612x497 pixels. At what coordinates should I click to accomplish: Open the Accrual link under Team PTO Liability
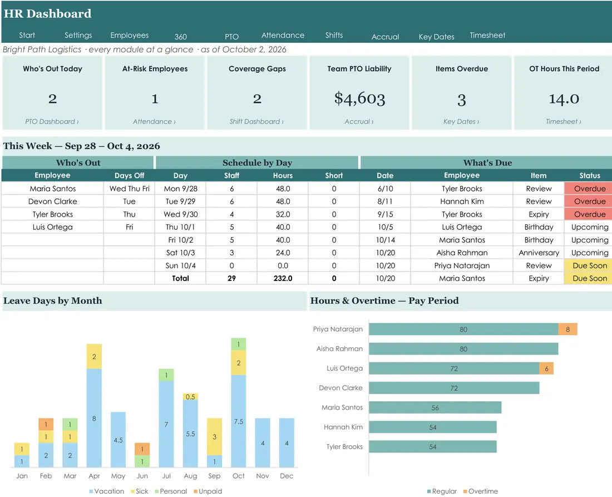click(x=359, y=121)
